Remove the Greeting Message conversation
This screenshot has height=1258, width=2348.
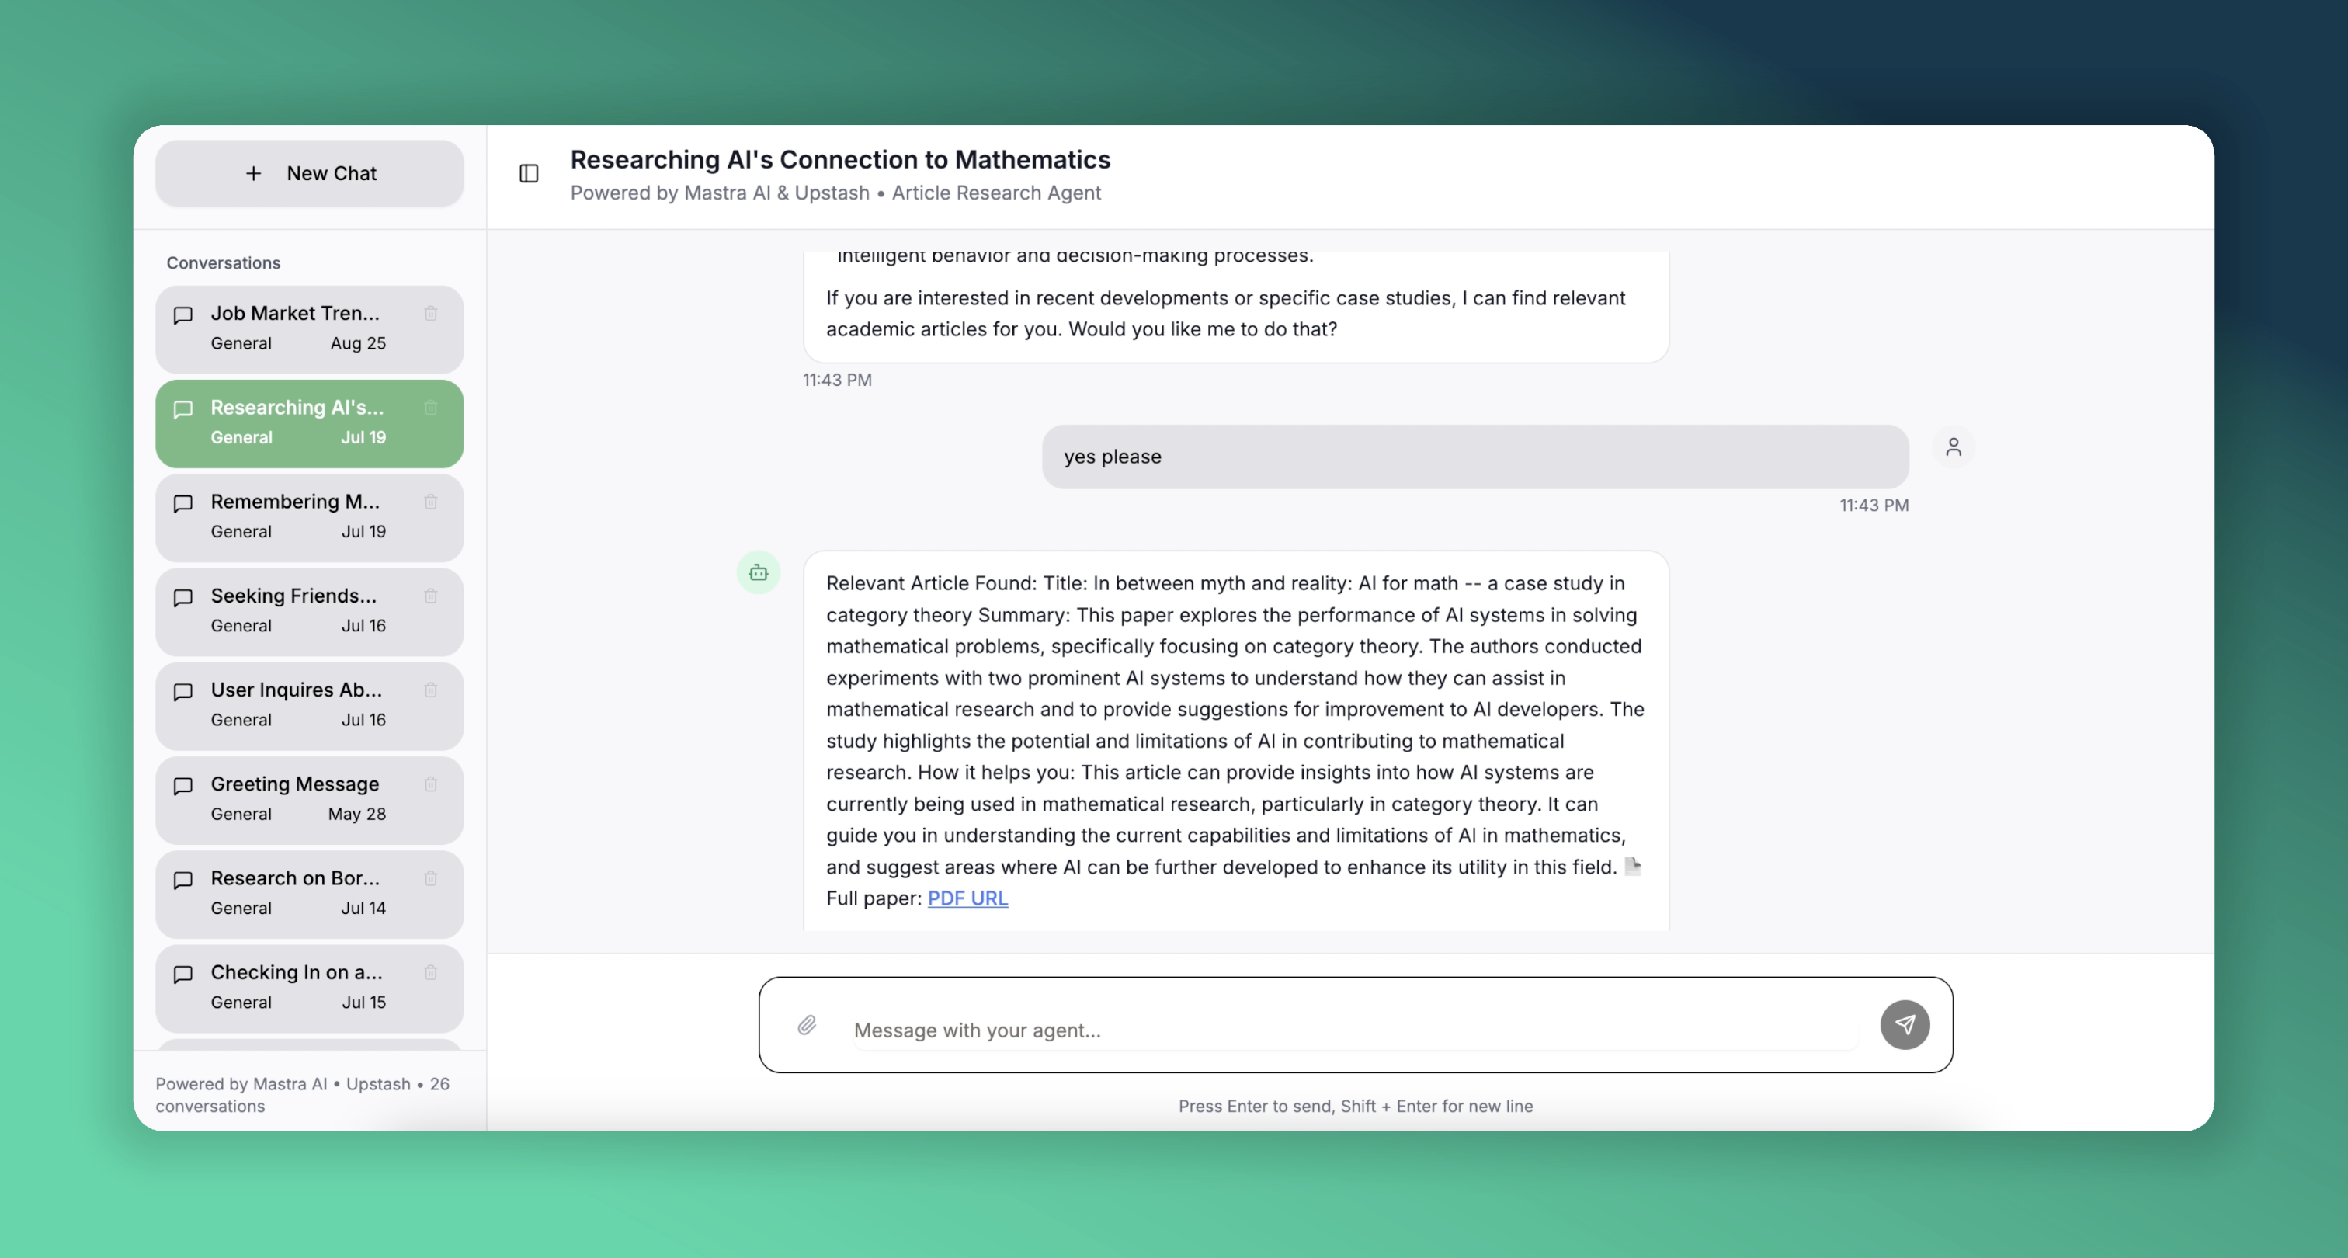431,784
